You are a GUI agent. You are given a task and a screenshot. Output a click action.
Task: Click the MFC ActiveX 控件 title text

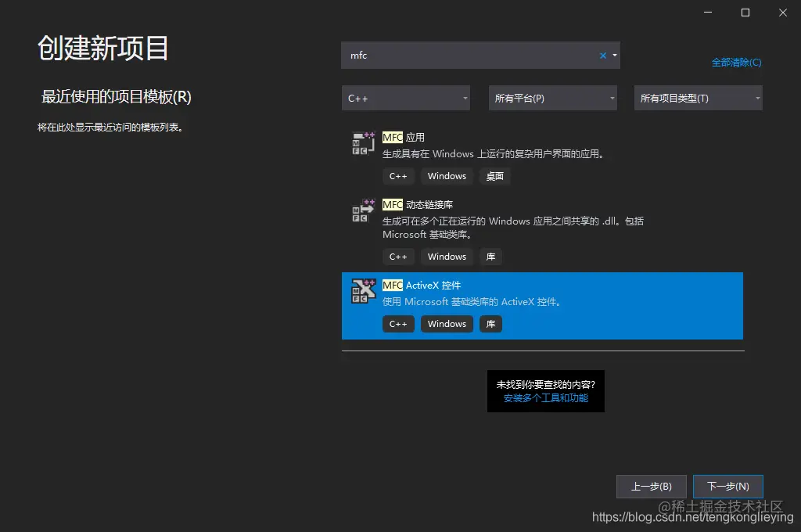[422, 285]
